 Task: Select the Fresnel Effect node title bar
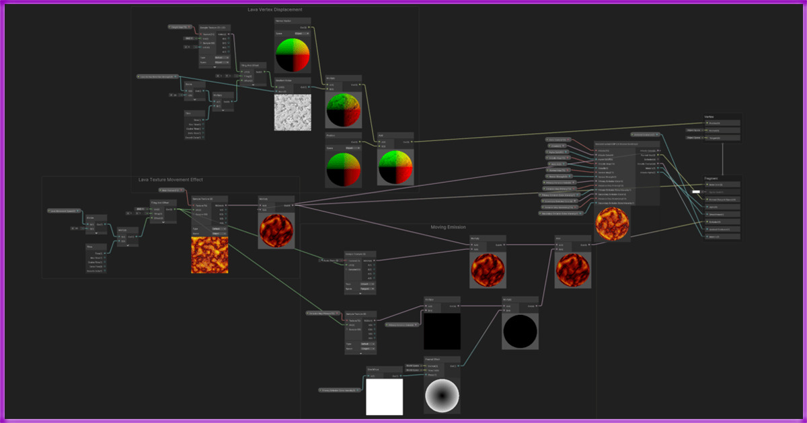click(442, 359)
